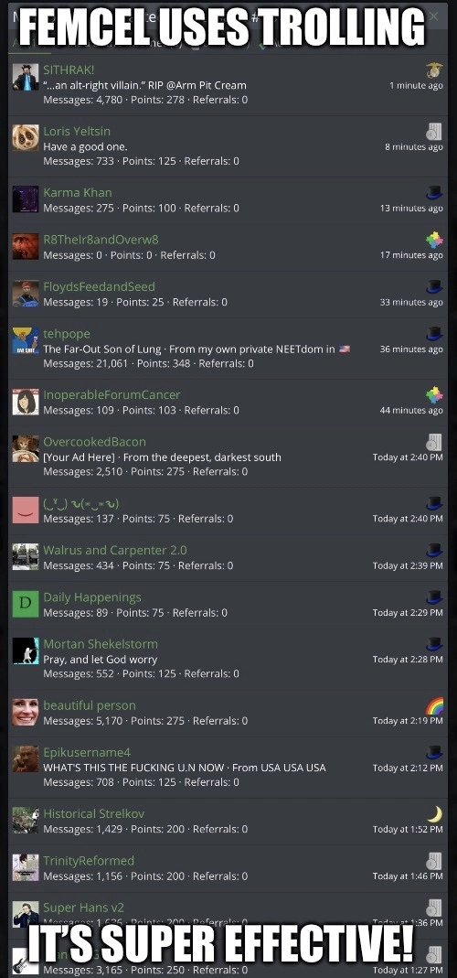
Task: Click Karma Khan's blue top hat badge
Action: tap(434, 193)
